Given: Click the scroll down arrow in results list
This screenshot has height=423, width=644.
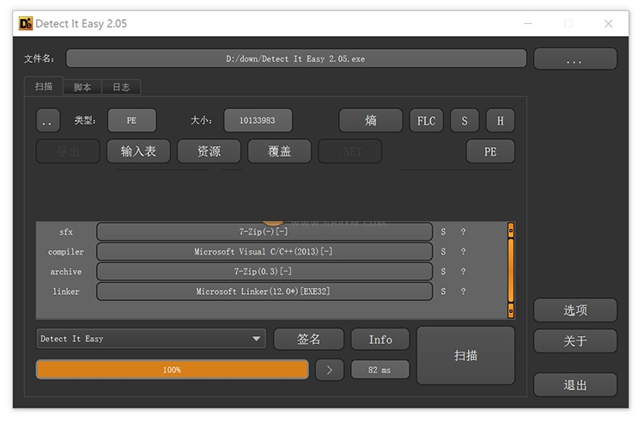Looking at the screenshot, I should (511, 310).
